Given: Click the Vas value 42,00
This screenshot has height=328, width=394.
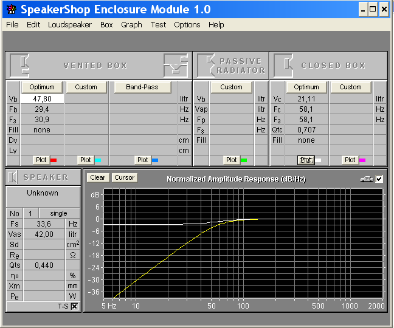Looking at the screenshot, I should [44, 234].
